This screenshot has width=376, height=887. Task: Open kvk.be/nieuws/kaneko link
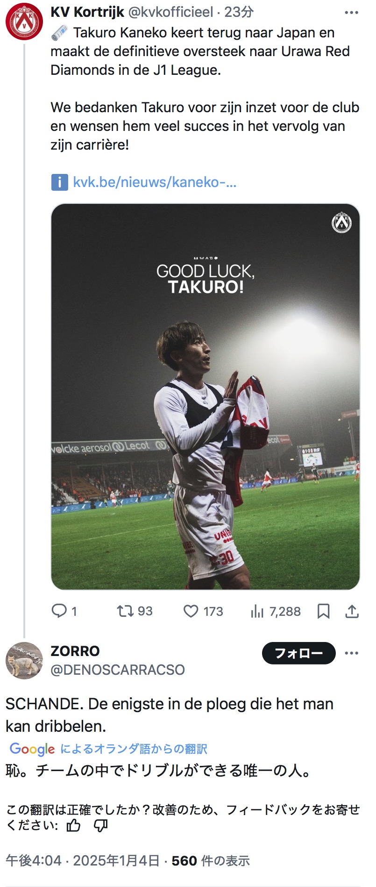click(154, 182)
